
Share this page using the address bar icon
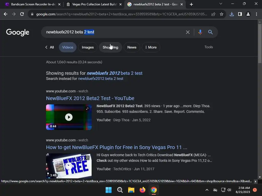213,14
